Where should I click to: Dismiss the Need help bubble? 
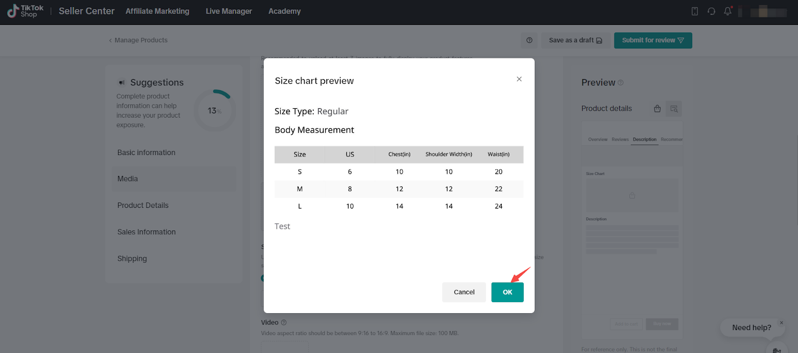pos(782,323)
